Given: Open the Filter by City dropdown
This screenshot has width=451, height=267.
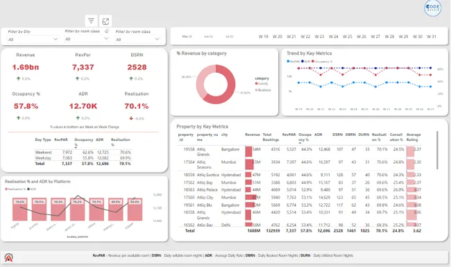Looking at the screenshot, I should pos(33,39).
